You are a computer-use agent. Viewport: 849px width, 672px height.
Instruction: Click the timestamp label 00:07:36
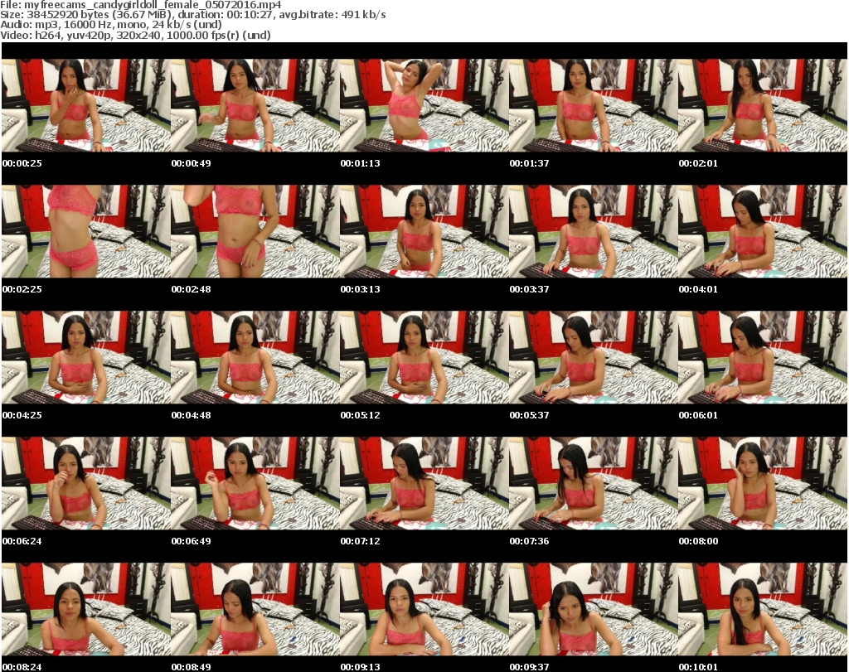pos(529,541)
